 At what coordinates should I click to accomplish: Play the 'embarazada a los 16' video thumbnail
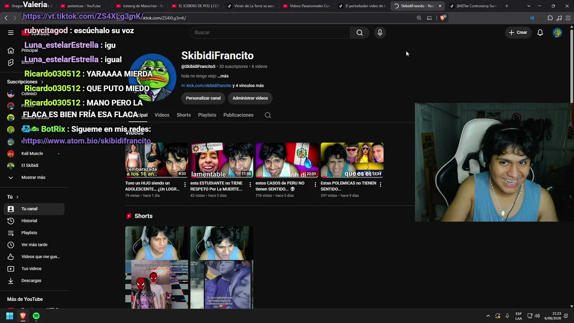(157, 160)
